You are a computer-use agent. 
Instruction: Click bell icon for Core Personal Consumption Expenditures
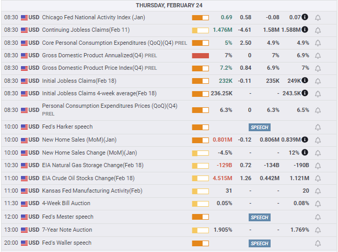(318, 43)
